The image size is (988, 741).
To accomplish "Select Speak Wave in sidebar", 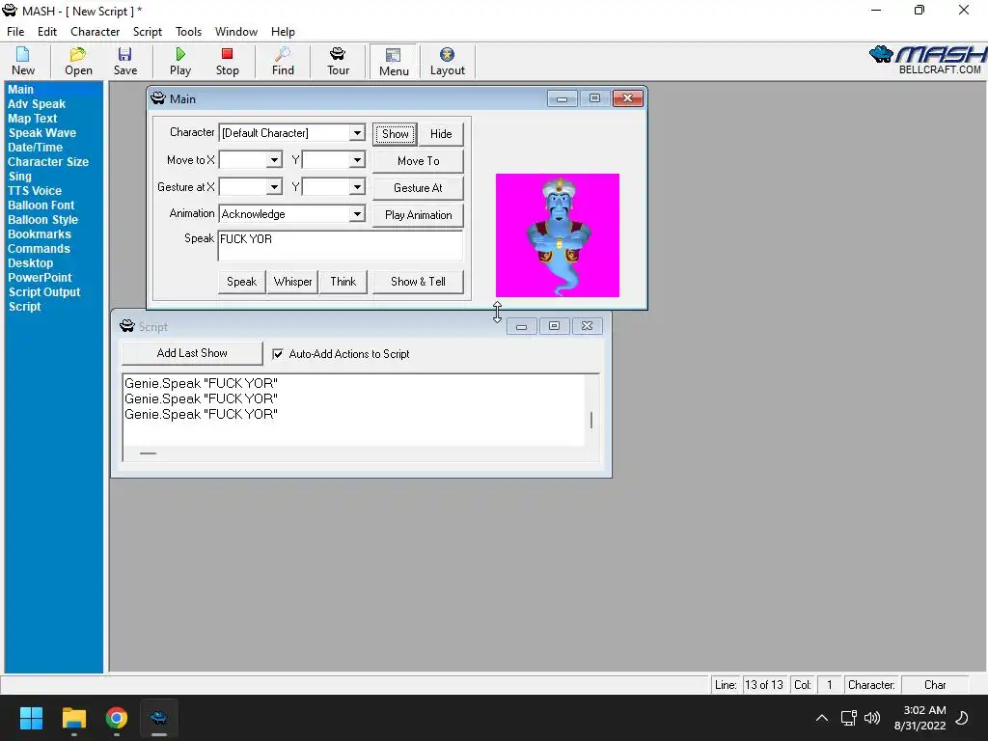I will tap(41, 133).
